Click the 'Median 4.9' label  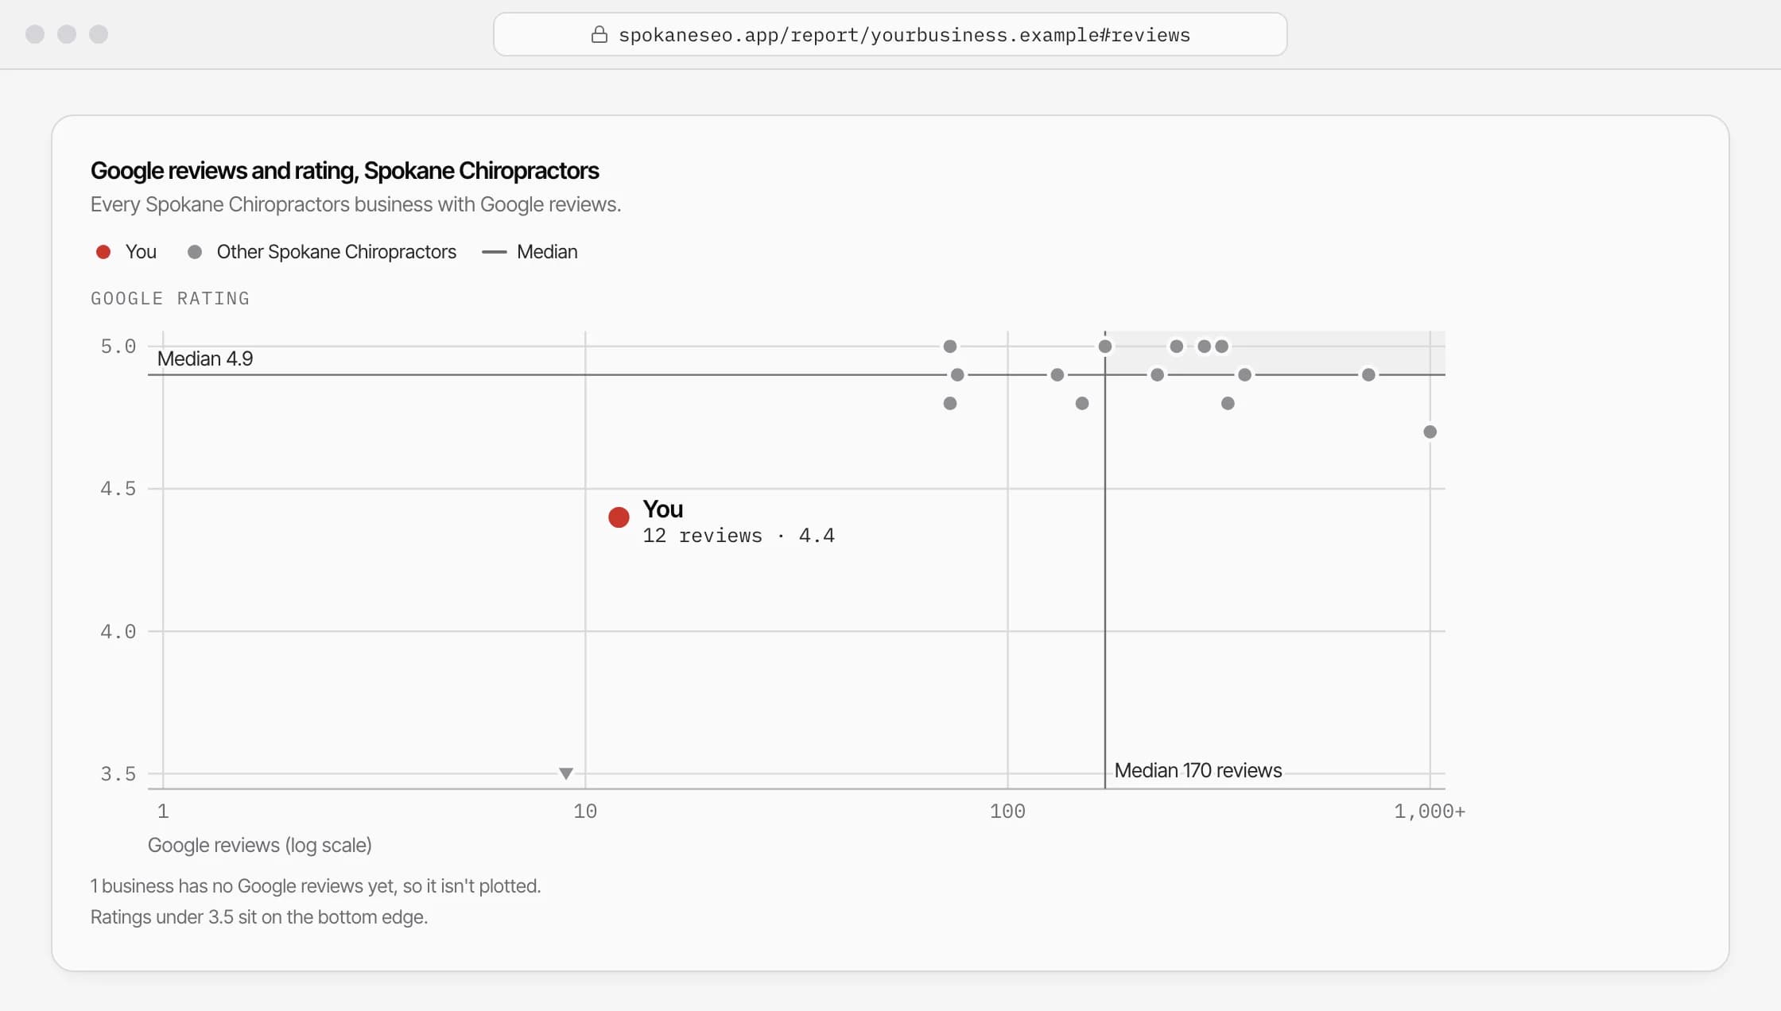pos(205,358)
